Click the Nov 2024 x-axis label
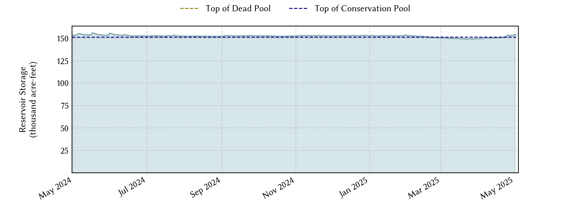Image resolution: width=576 pixels, height=216 pixels. click(278, 188)
